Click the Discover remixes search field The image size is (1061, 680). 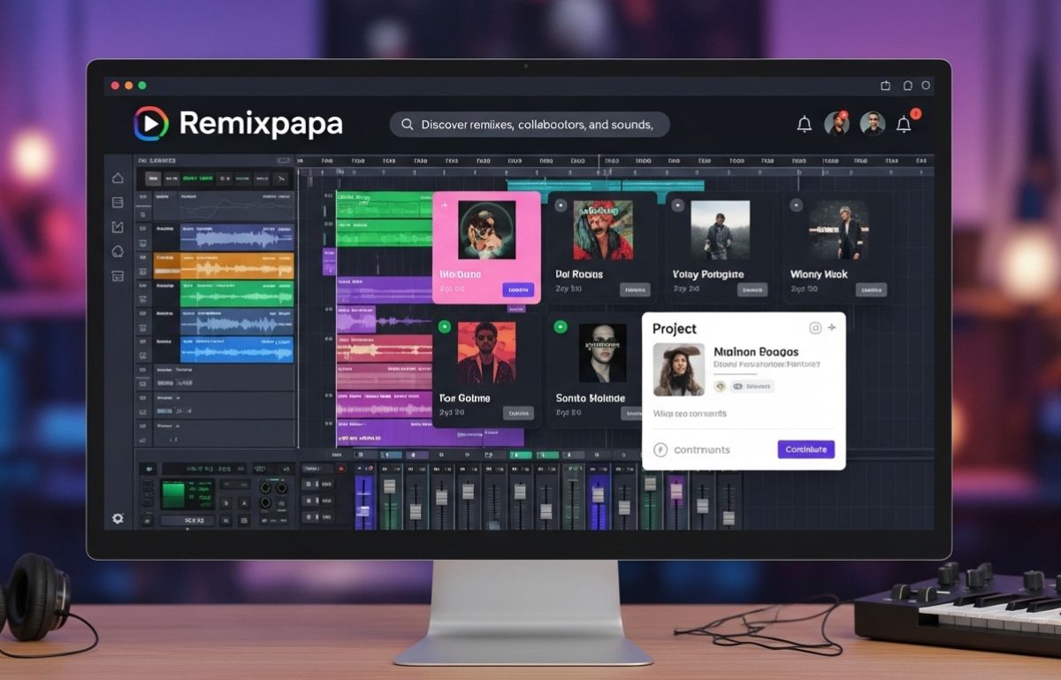529,125
